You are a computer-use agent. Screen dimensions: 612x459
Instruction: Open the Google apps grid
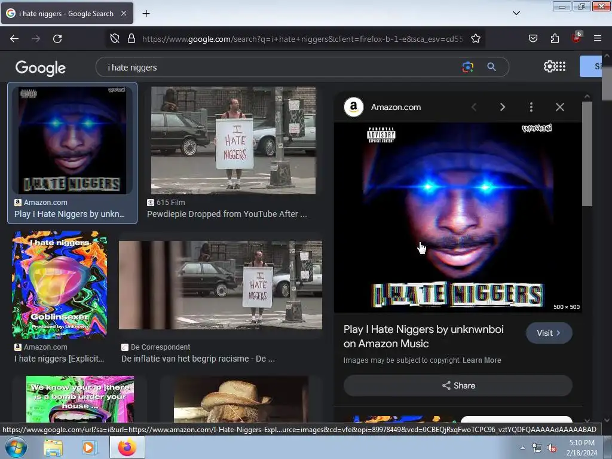pyautogui.click(x=561, y=66)
